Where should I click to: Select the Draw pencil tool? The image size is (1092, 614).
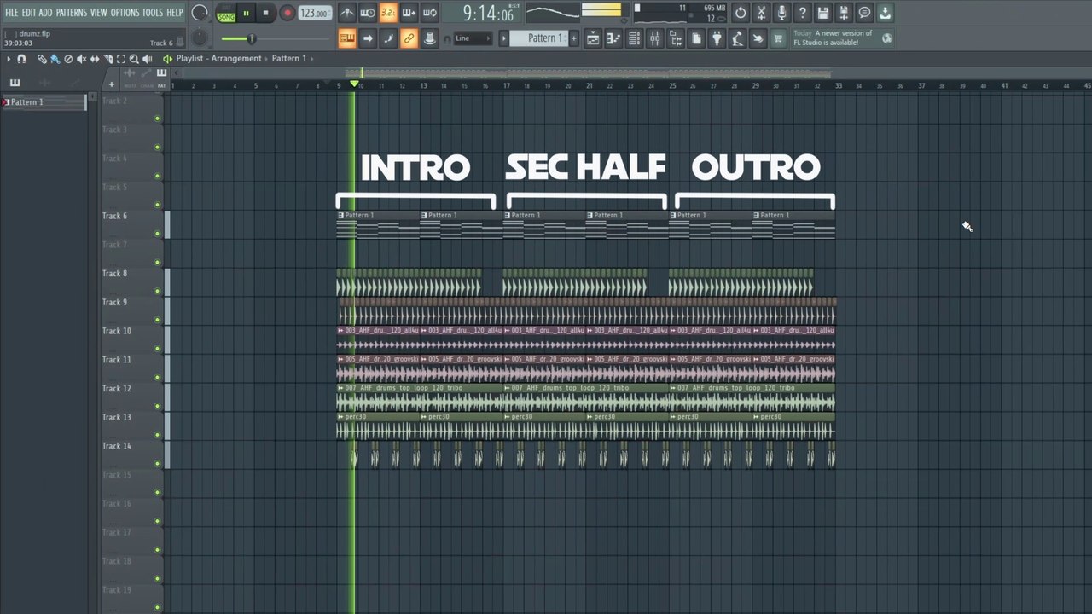click(x=42, y=59)
